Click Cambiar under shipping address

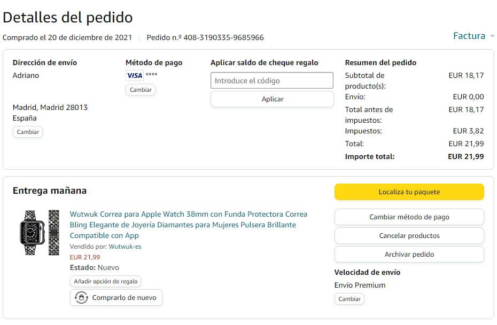pyautogui.click(x=28, y=132)
